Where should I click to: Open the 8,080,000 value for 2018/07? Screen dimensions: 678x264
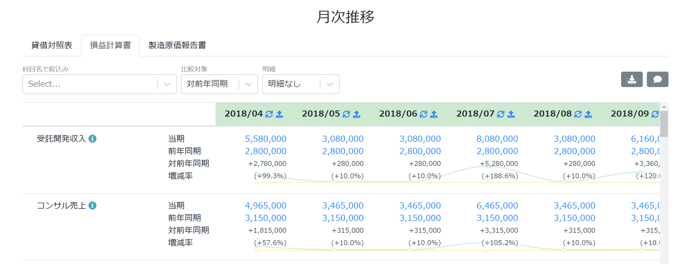pyautogui.click(x=497, y=139)
